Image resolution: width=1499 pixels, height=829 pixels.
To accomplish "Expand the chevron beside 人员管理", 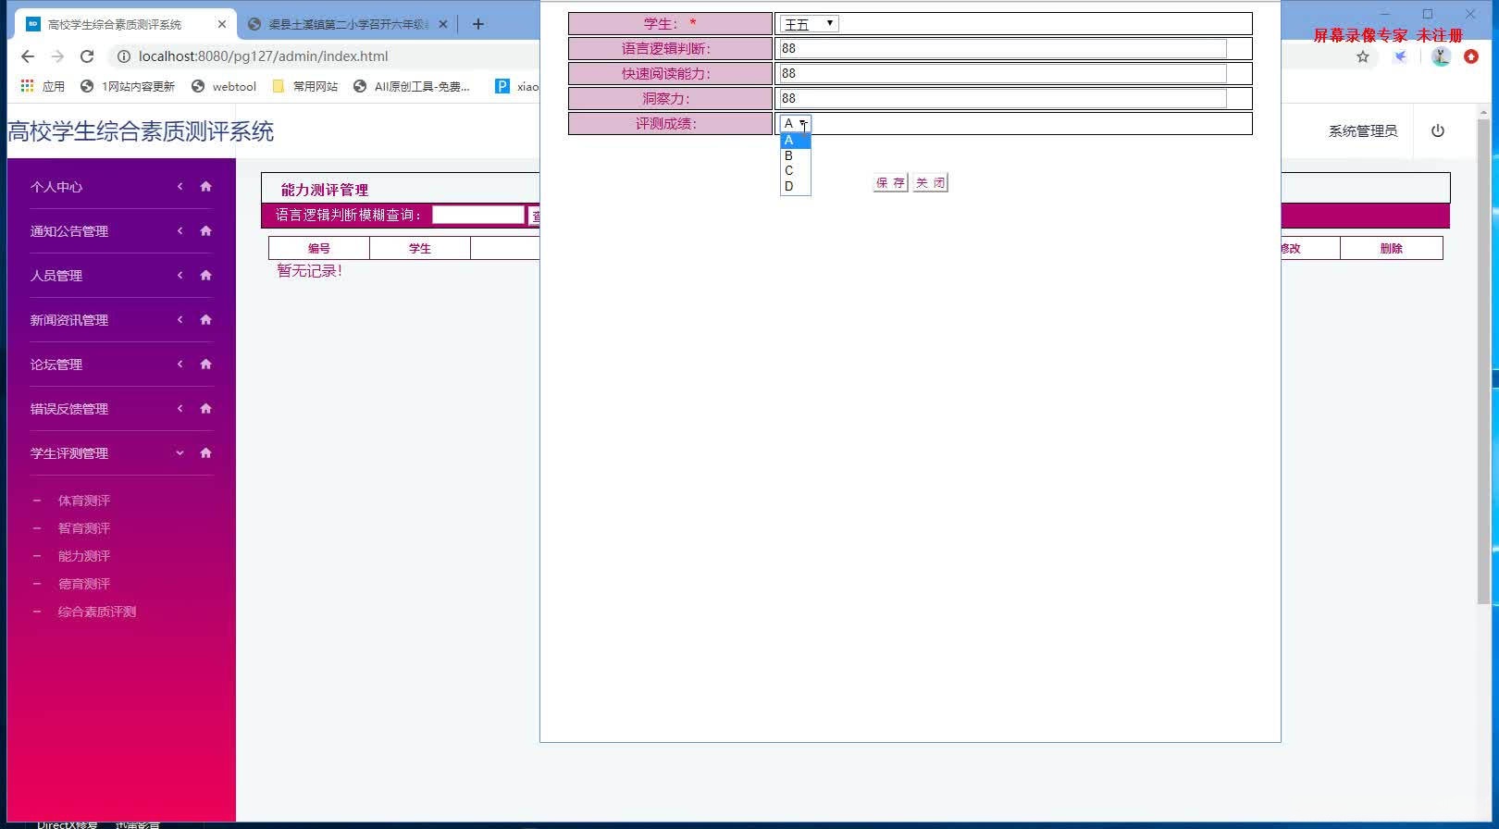I will point(180,275).
